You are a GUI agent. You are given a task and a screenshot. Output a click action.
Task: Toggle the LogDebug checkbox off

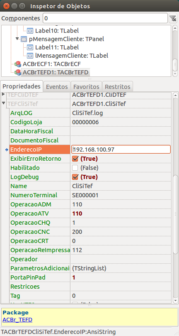click(x=75, y=177)
